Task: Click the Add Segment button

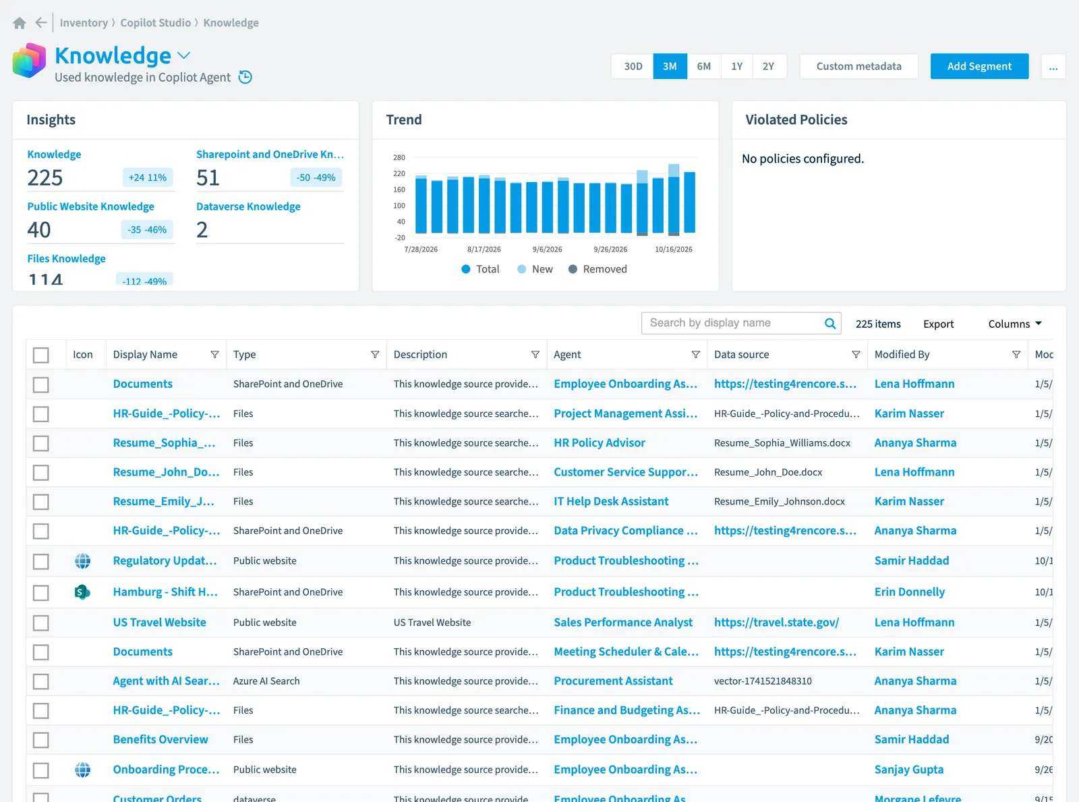Action: [979, 67]
